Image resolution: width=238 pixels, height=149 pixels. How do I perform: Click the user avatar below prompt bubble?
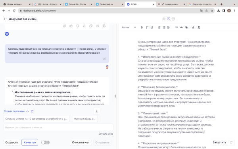tap(107, 67)
